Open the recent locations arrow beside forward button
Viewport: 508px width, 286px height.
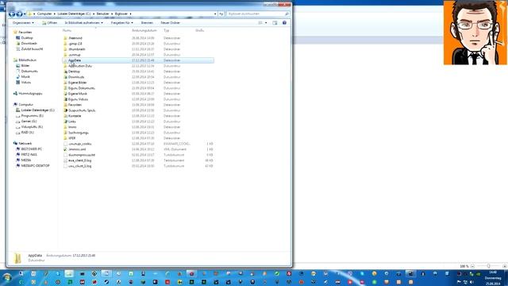coord(25,14)
